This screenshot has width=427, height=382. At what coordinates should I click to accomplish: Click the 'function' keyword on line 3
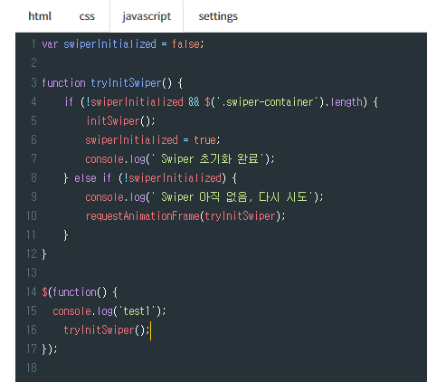pyautogui.click(x=63, y=82)
